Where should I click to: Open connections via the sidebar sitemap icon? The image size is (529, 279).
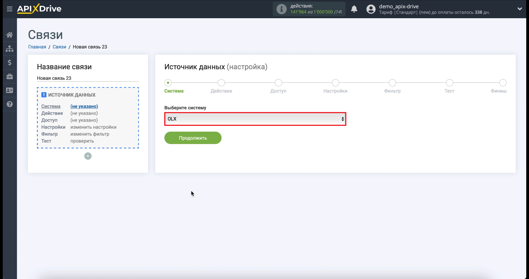[10, 49]
